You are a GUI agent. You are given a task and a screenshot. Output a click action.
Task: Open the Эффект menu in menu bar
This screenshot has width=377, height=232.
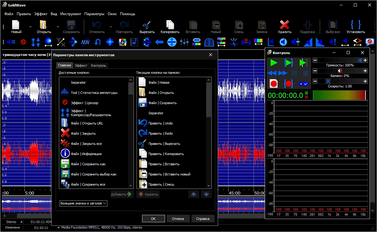click(41, 14)
